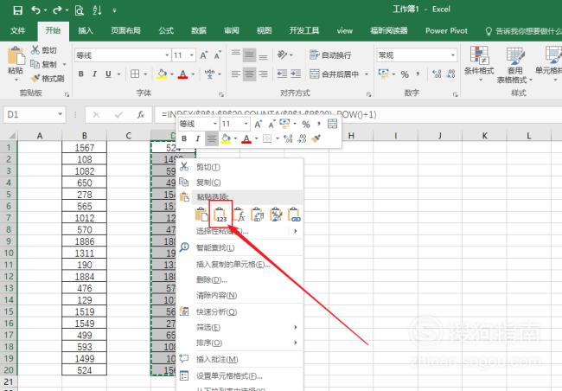
Task: Click the Paste Formatting option icon
Action: coord(276,215)
